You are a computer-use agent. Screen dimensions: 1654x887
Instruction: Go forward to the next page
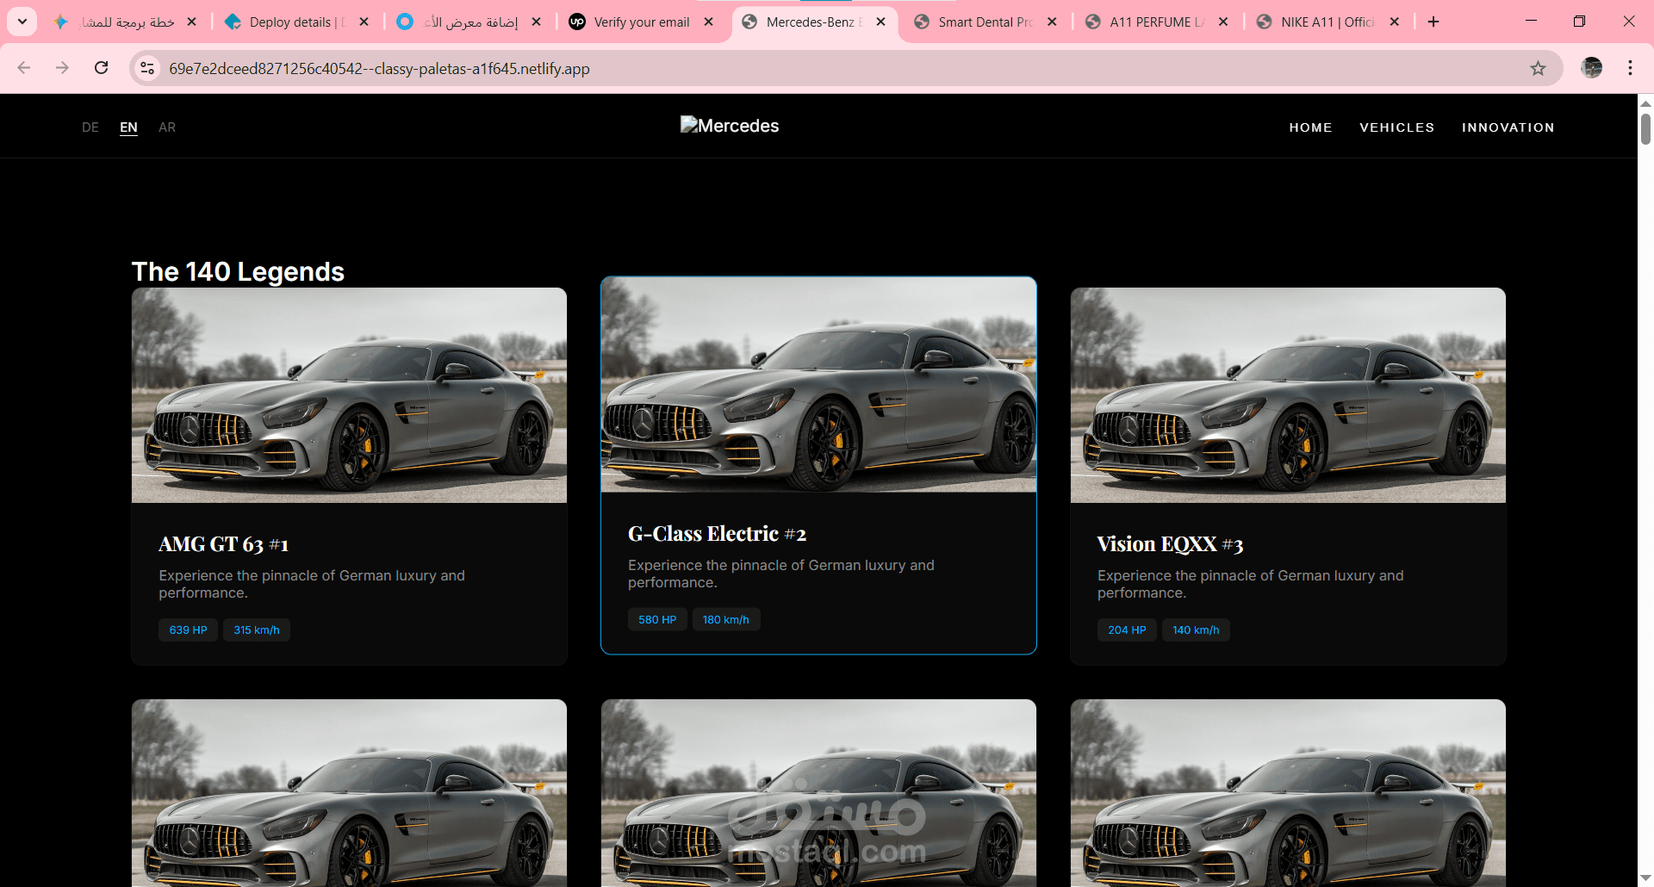tap(62, 68)
